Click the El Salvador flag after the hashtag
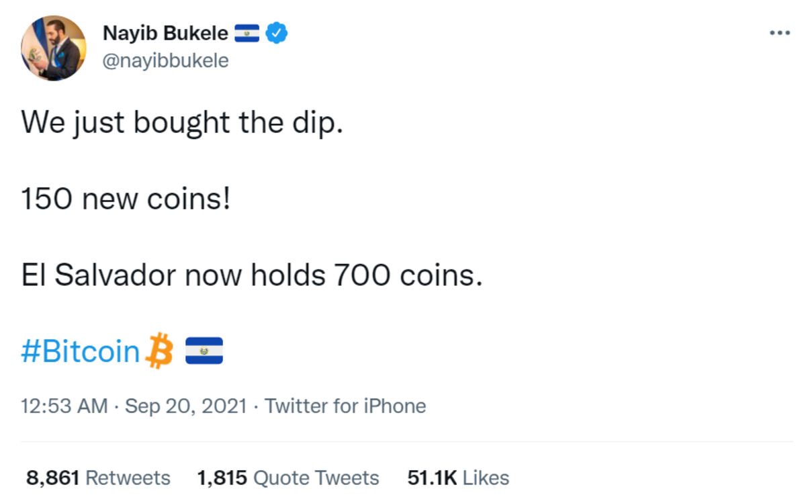The height and width of the screenshot is (503, 806). pos(204,351)
